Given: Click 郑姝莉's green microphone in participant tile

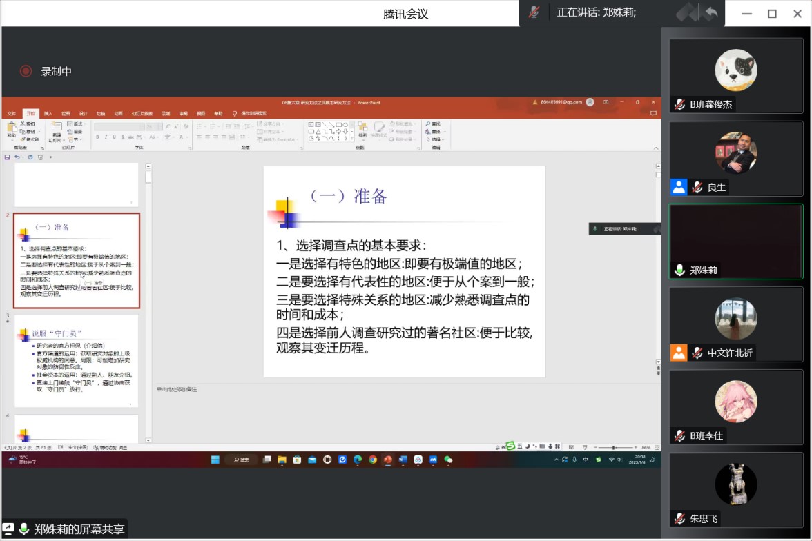Looking at the screenshot, I should pos(679,270).
